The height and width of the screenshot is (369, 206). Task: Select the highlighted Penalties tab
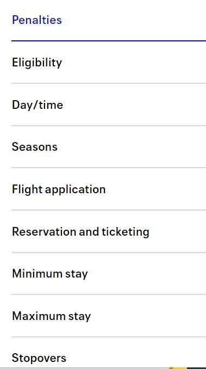109,21
